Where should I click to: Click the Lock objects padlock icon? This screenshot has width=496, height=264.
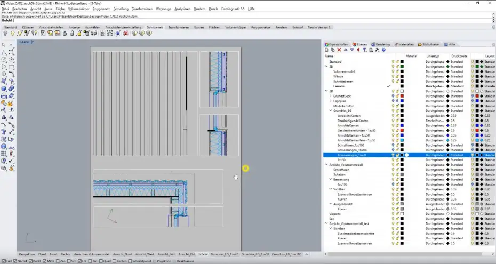[65, 34]
